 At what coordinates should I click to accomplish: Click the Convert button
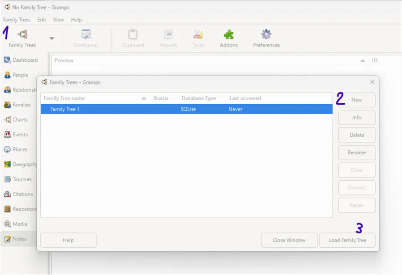click(357, 188)
